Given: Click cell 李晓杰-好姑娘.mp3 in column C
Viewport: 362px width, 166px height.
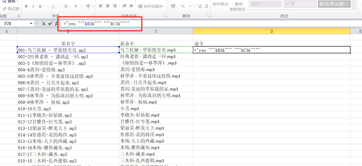Looking at the screenshot, I should tap(156, 115).
